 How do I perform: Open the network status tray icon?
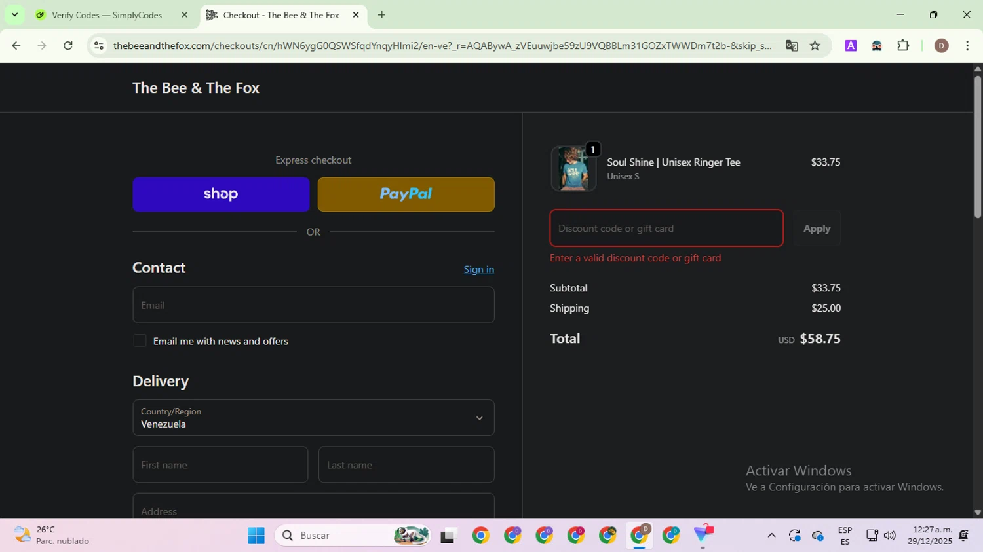click(x=872, y=536)
